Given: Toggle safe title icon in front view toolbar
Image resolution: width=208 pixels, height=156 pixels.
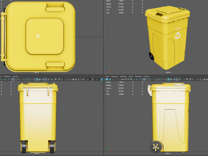Looking at the screenshot, I should pos(30,79).
